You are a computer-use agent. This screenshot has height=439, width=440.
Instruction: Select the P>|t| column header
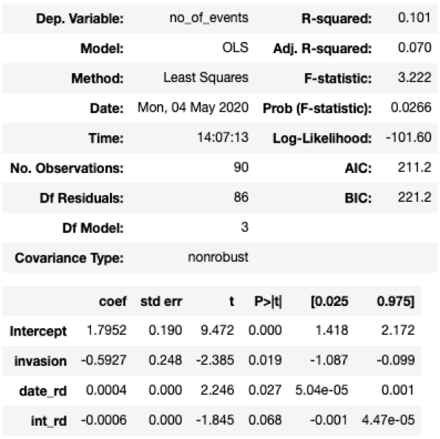(x=268, y=302)
